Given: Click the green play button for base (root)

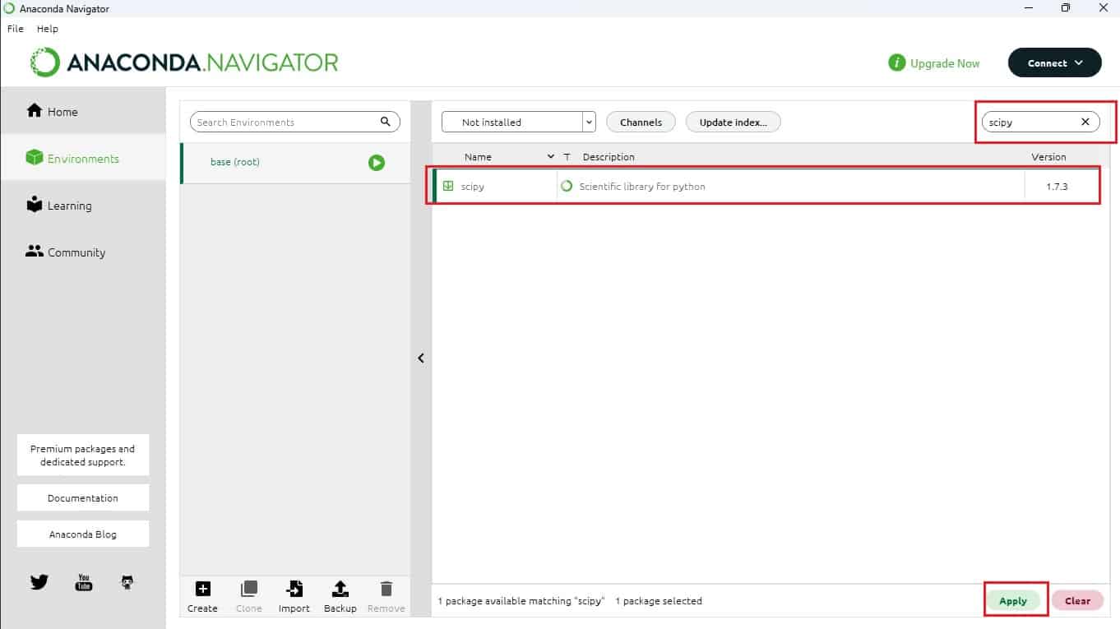Looking at the screenshot, I should pos(377,163).
